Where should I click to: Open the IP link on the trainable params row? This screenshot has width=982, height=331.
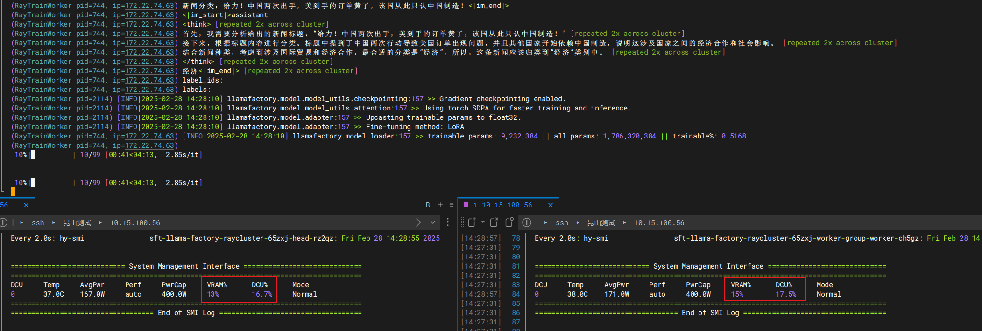click(149, 136)
